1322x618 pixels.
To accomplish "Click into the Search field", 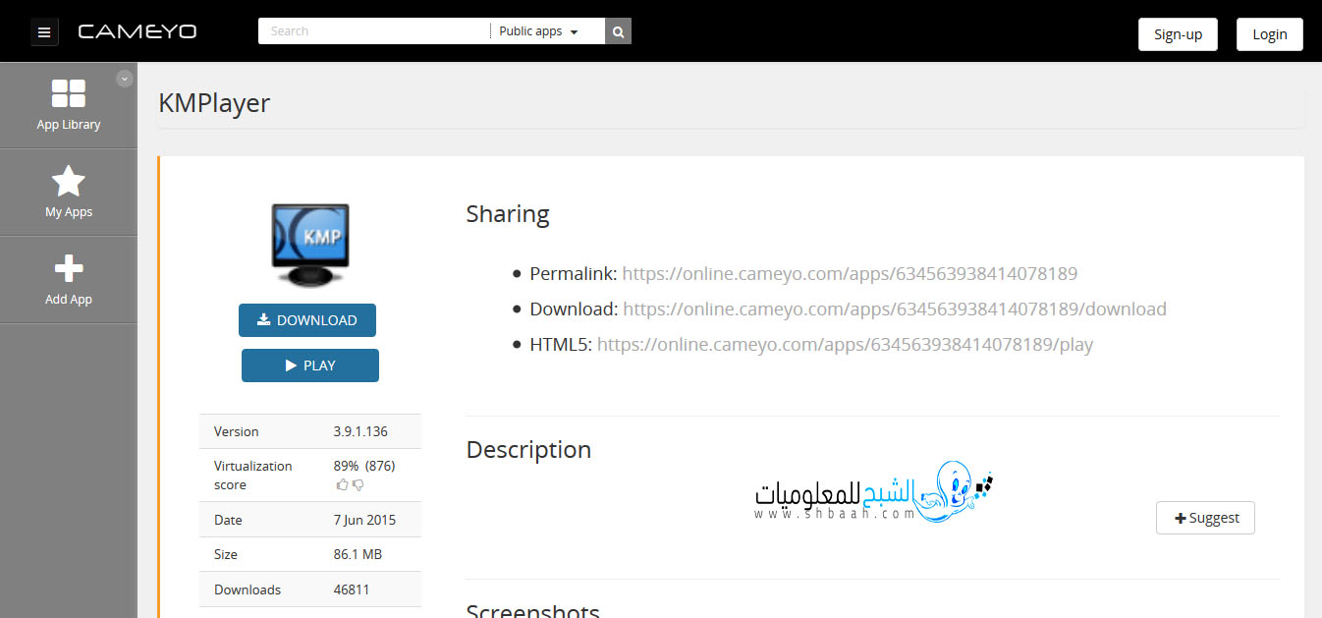I will (x=374, y=31).
